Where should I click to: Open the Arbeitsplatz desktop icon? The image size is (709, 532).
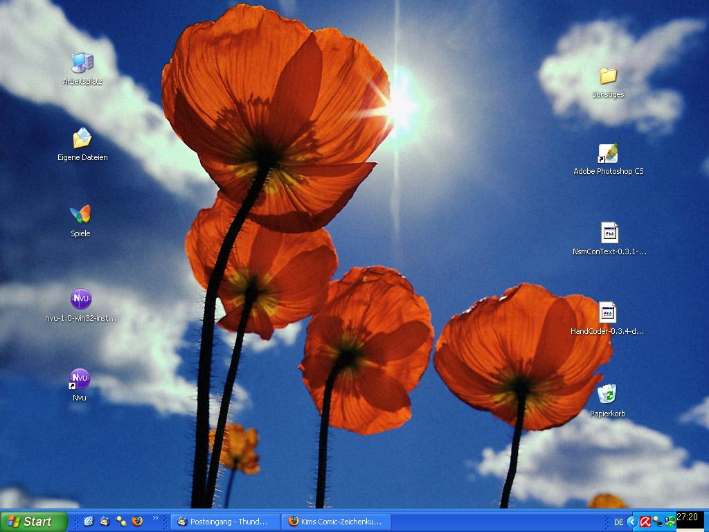coord(82,64)
